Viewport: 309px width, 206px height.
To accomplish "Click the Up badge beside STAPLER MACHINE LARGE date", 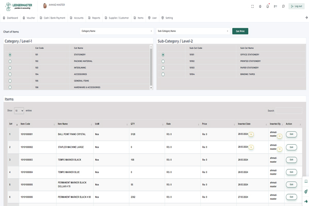I will click(x=251, y=147).
